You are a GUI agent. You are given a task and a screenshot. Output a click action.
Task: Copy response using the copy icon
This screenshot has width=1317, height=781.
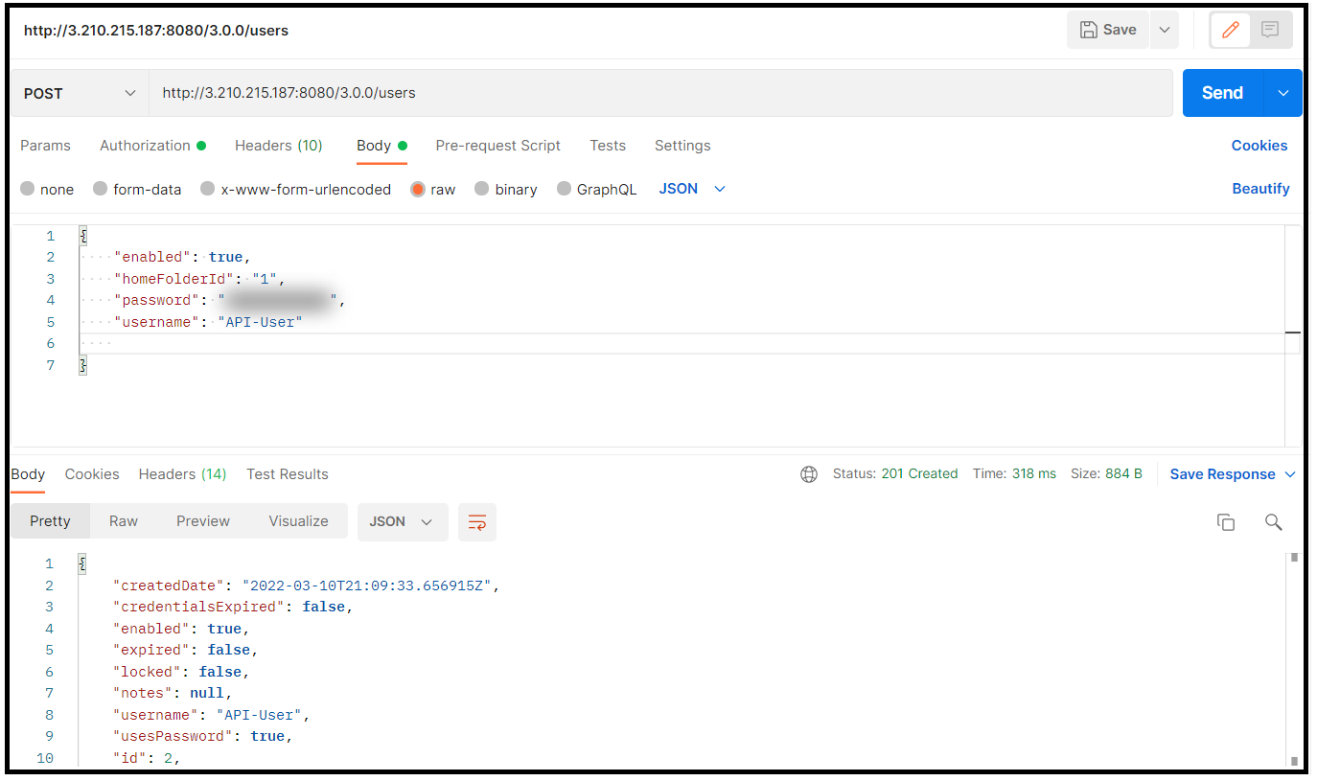(x=1225, y=522)
